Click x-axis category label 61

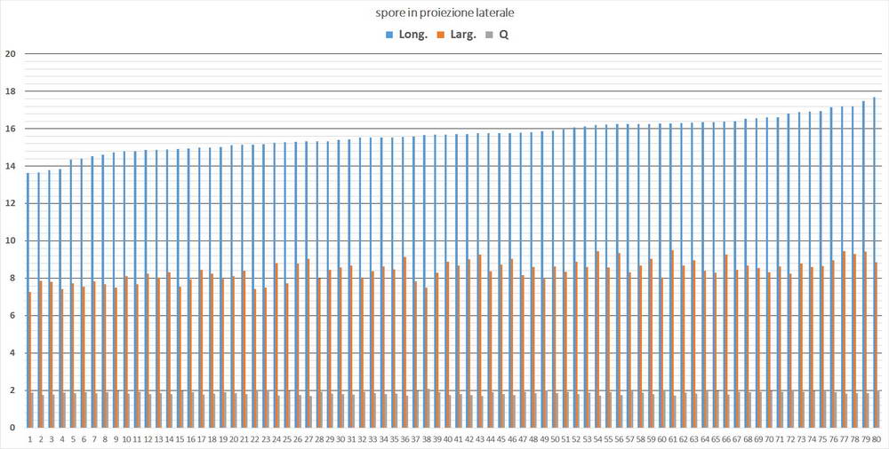click(673, 439)
